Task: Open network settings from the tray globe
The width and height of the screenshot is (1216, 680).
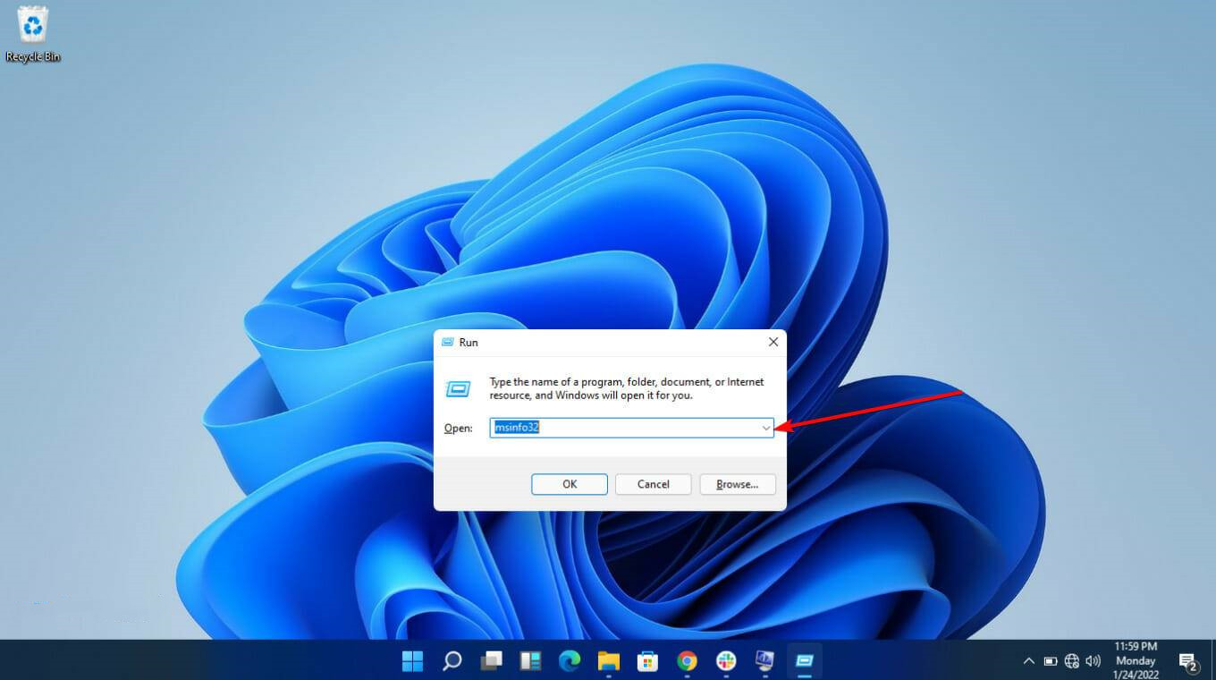Action: pyautogui.click(x=1071, y=660)
